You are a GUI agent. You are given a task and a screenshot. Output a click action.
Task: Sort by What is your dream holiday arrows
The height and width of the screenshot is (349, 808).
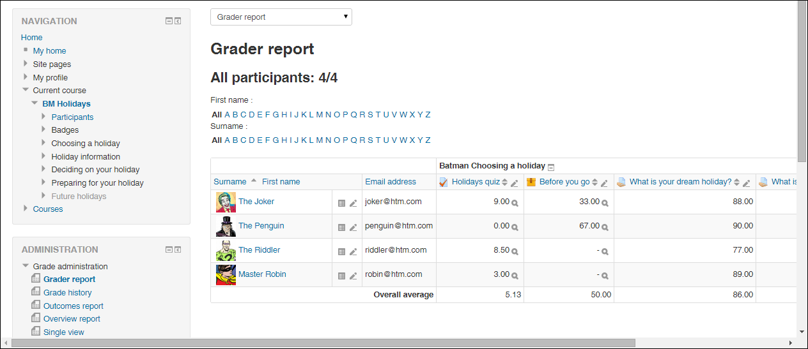pyautogui.click(x=736, y=182)
